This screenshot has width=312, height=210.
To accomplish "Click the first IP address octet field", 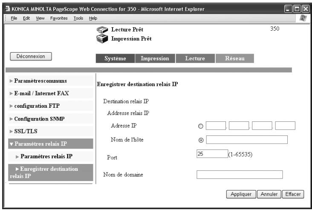I will click(216, 126).
